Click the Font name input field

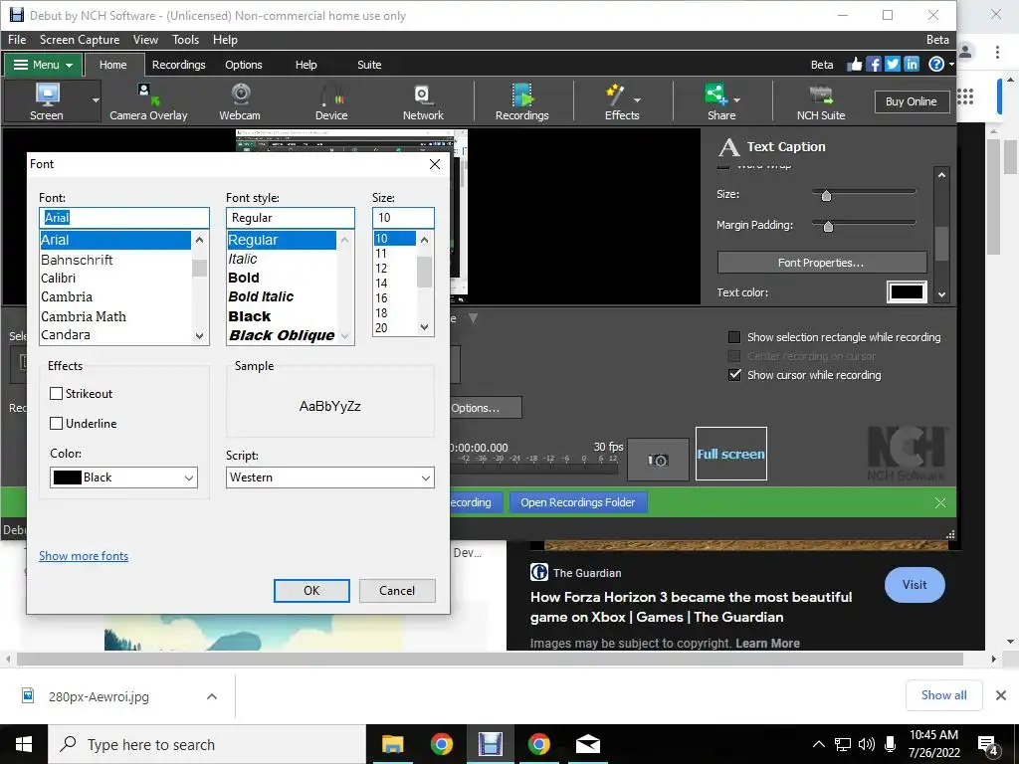124,218
